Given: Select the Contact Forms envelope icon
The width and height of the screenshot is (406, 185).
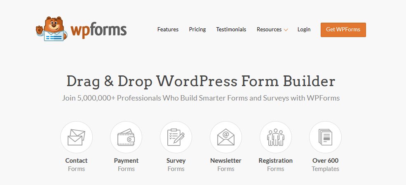Looking at the screenshot, I should (76, 137).
